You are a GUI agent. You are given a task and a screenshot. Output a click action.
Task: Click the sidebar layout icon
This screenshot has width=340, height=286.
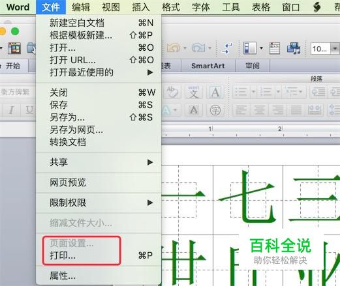pyautogui.click(x=250, y=48)
